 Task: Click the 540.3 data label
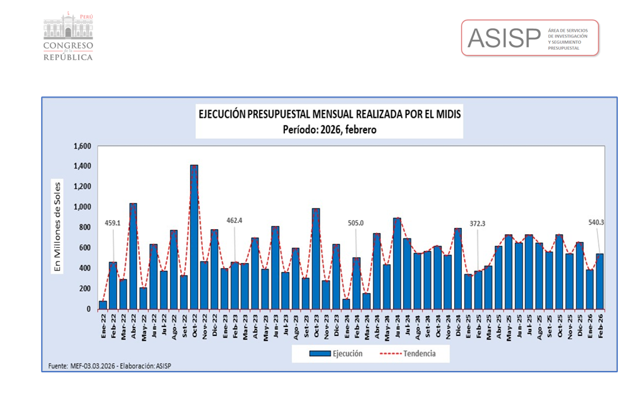click(x=596, y=222)
